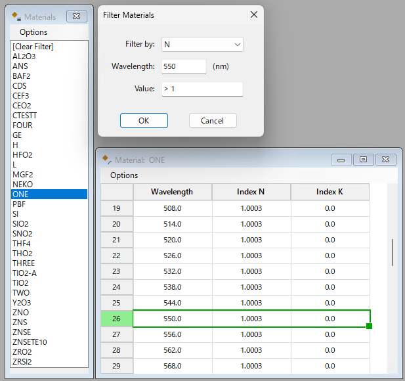
Task: Click the Materials window title icon
Action: coord(16,16)
